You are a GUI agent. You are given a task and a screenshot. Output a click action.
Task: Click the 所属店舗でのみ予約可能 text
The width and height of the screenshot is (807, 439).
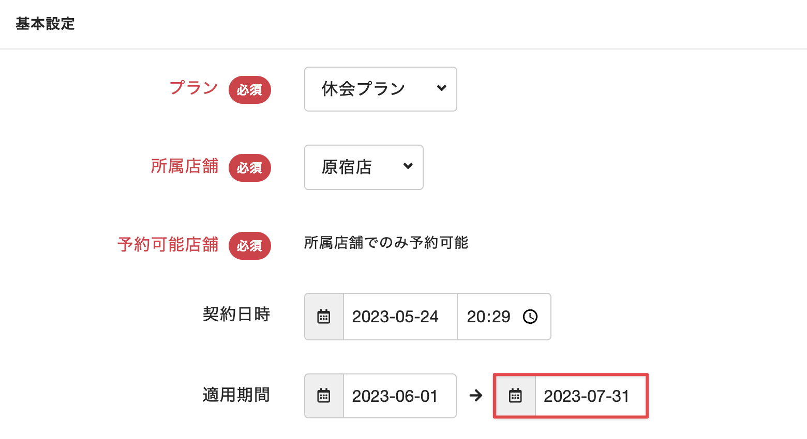click(x=386, y=243)
